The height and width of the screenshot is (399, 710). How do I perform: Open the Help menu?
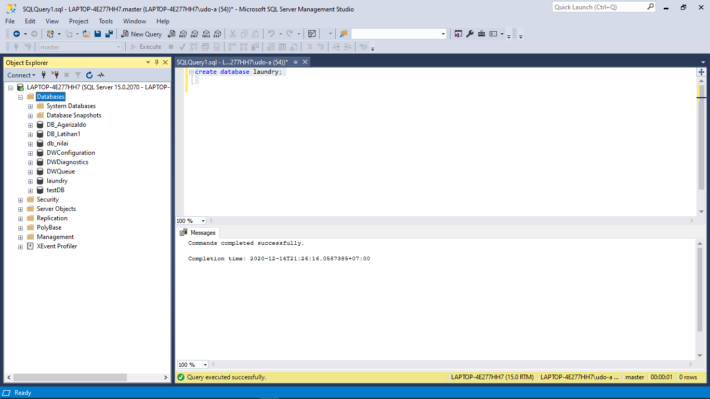163,21
